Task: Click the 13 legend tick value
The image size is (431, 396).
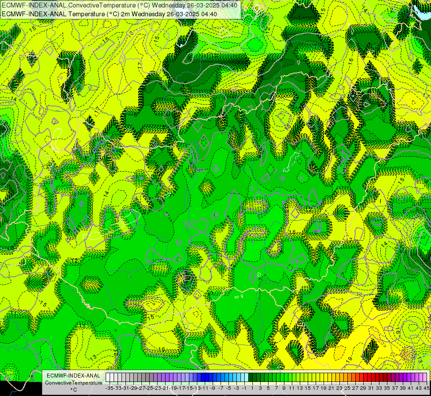Action: click(300, 388)
